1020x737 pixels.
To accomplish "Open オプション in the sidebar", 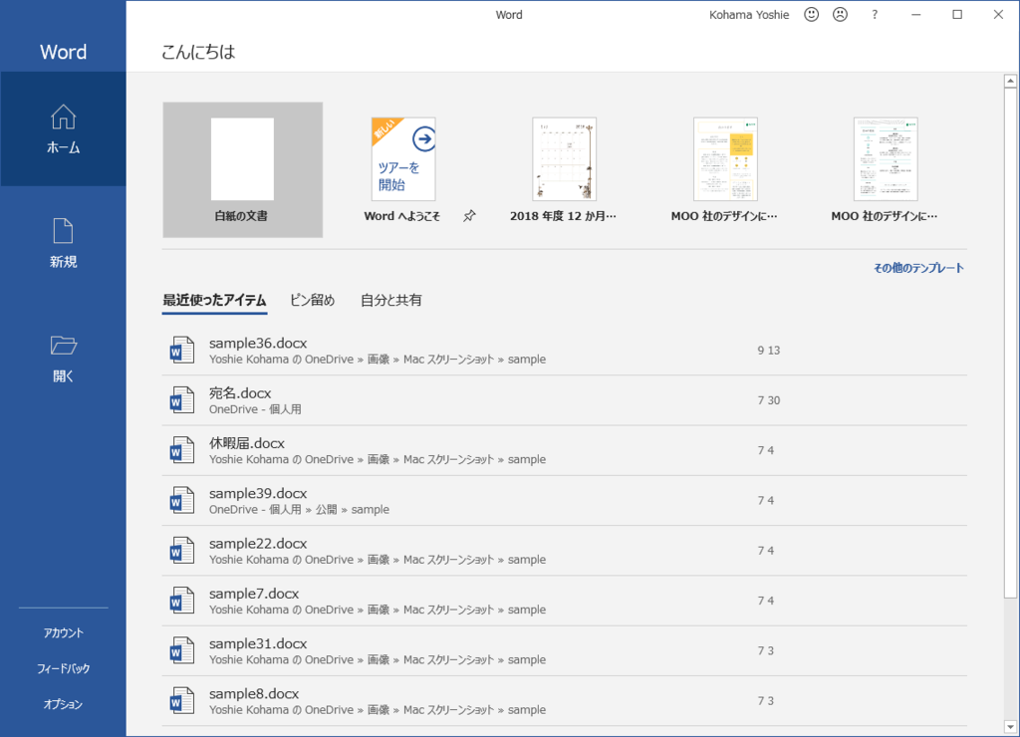I will pyautogui.click(x=63, y=704).
